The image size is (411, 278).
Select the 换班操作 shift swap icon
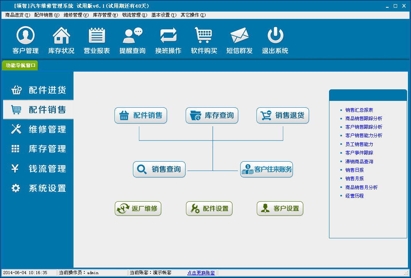click(x=168, y=36)
